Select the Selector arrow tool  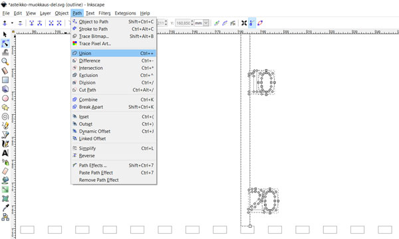[5, 35]
